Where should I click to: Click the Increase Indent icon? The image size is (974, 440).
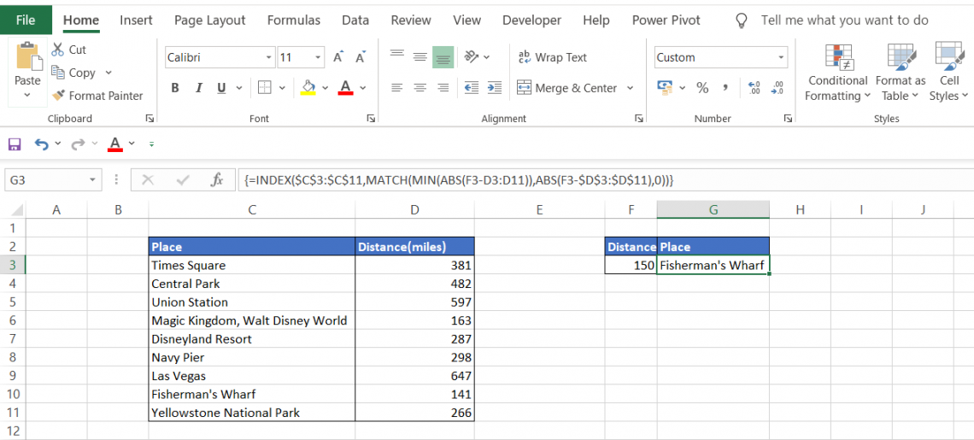tap(494, 87)
